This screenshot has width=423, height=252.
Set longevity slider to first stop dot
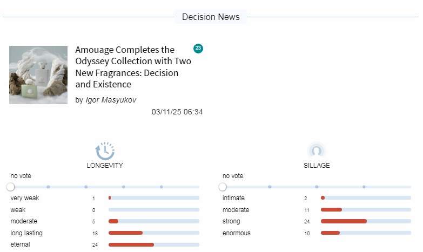click(x=48, y=187)
